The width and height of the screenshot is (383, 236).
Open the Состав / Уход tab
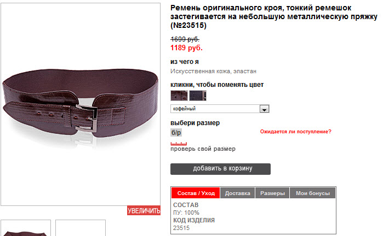click(x=196, y=193)
